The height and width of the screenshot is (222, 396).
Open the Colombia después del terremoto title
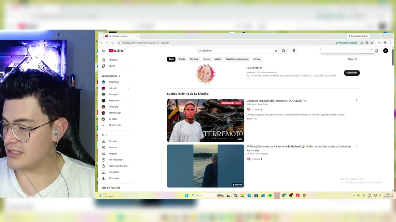point(277,101)
